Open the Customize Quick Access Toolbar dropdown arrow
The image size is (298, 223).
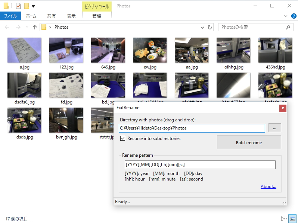tap(34, 6)
